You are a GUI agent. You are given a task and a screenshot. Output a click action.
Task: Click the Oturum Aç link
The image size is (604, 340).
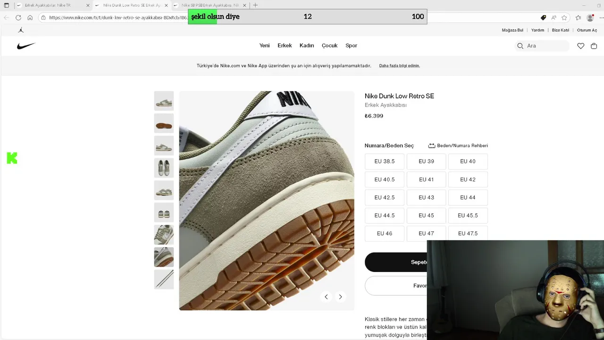tap(587, 30)
